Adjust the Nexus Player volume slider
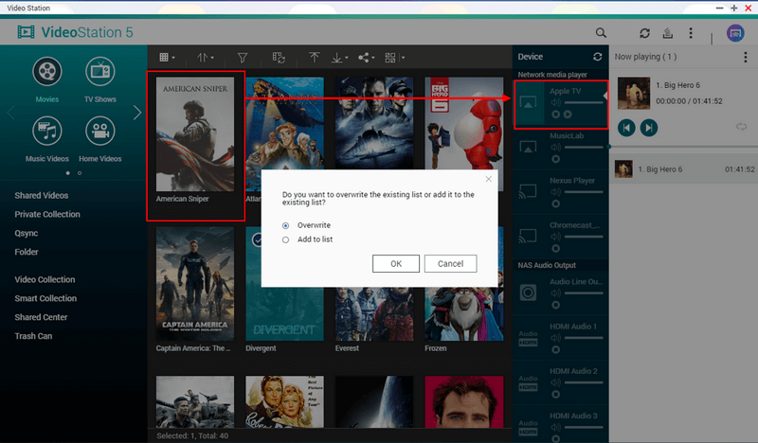The width and height of the screenshot is (758, 443). click(x=584, y=192)
